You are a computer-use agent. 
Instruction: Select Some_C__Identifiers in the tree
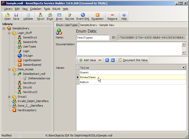[x=30, y=106]
